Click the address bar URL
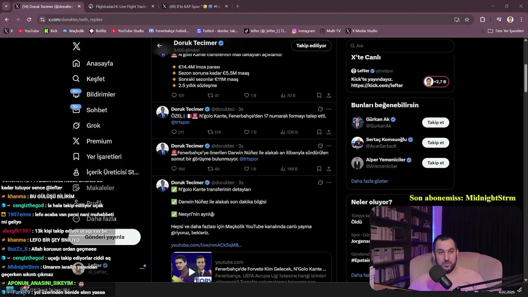The height and width of the screenshot is (297, 528). 75,19
